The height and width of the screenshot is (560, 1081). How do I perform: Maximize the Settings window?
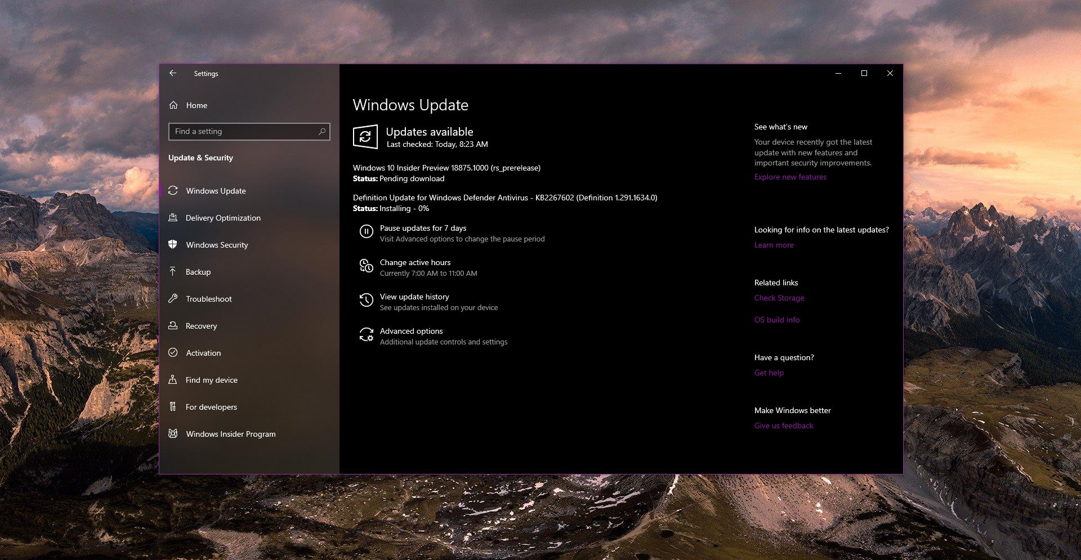pos(864,73)
